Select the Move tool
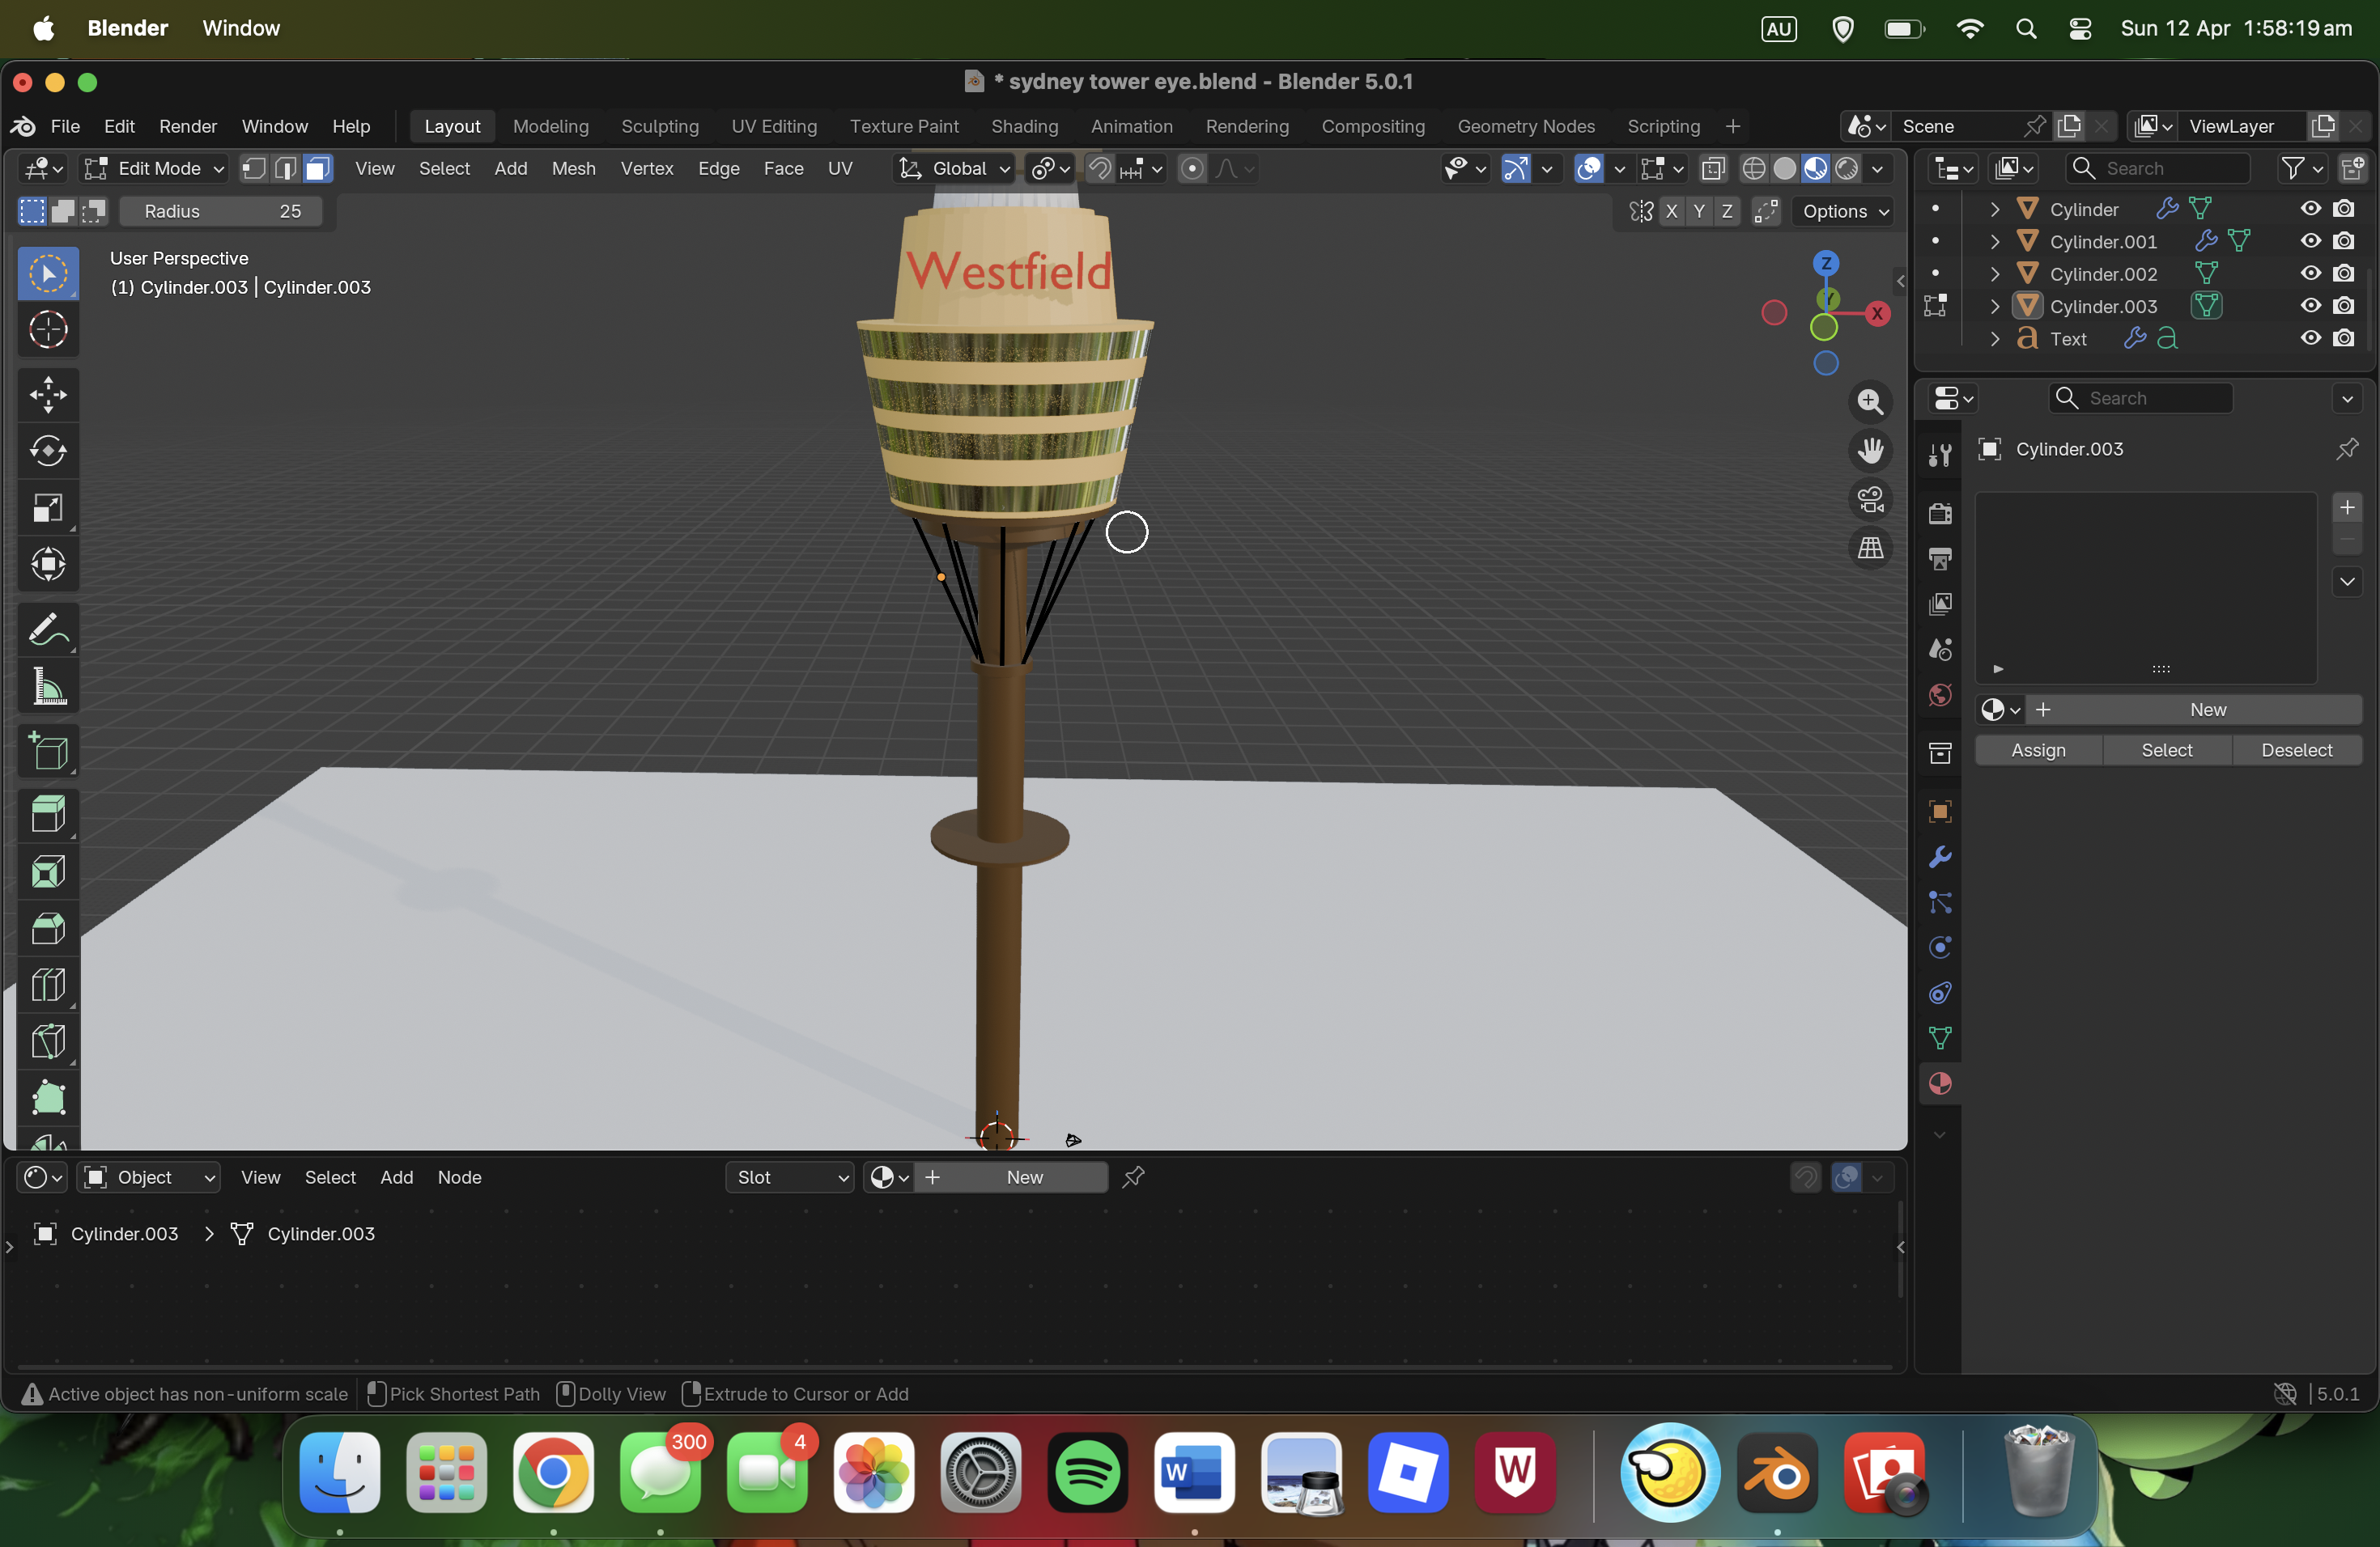The image size is (2380, 1547). pyautogui.click(x=48, y=395)
